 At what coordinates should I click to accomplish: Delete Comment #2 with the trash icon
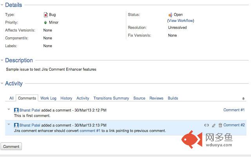coord(220,125)
